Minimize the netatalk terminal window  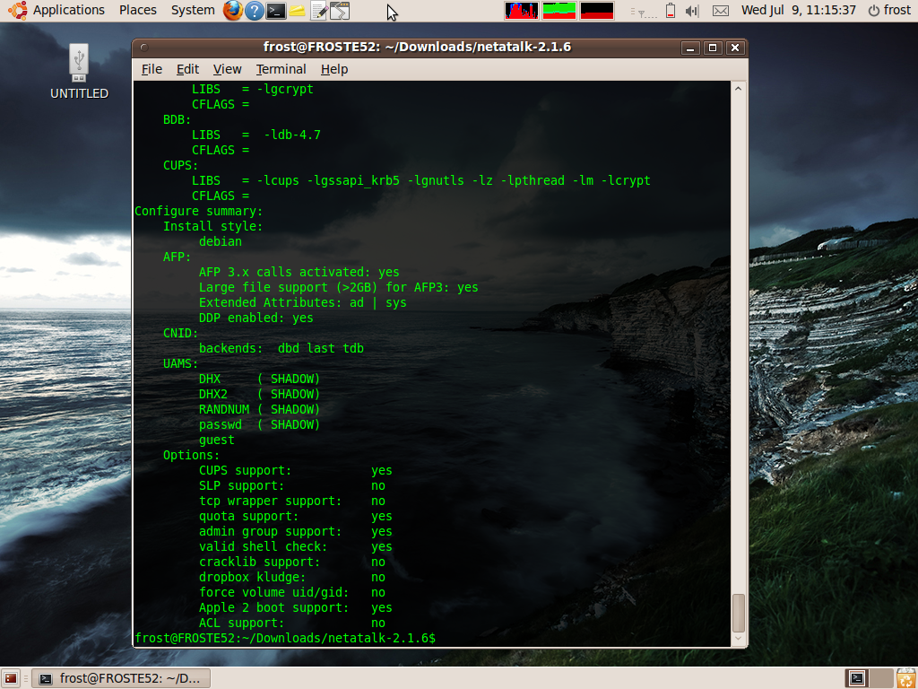pyautogui.click(x=690, y=48)
